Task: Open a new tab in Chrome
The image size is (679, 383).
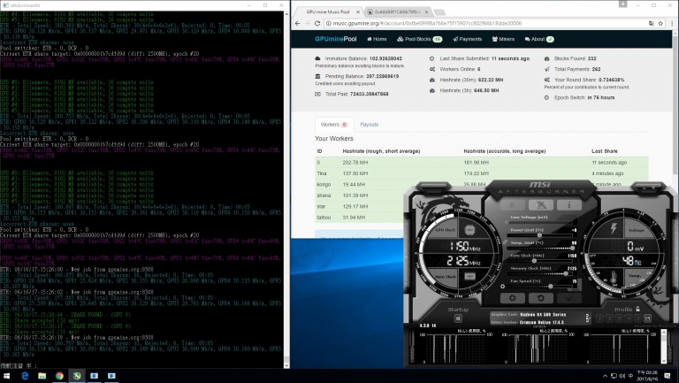Action: tap(439, 12)
